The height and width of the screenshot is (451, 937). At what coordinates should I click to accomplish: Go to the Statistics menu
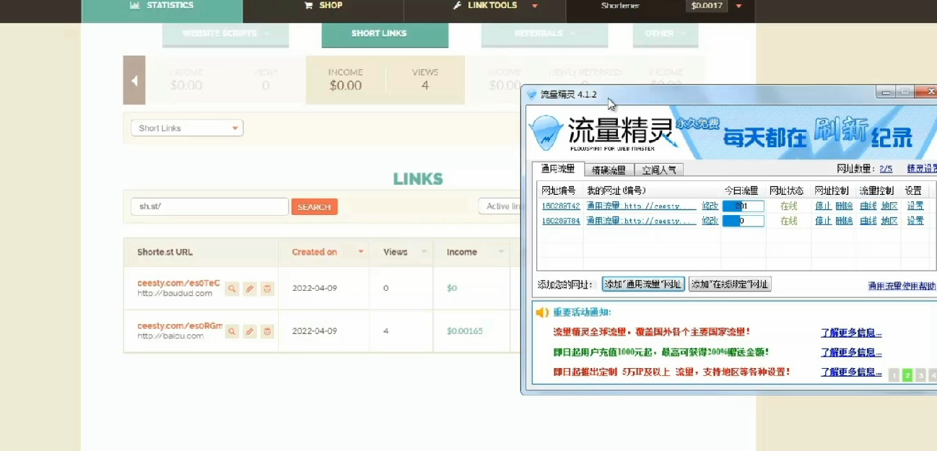coord(162,6)
